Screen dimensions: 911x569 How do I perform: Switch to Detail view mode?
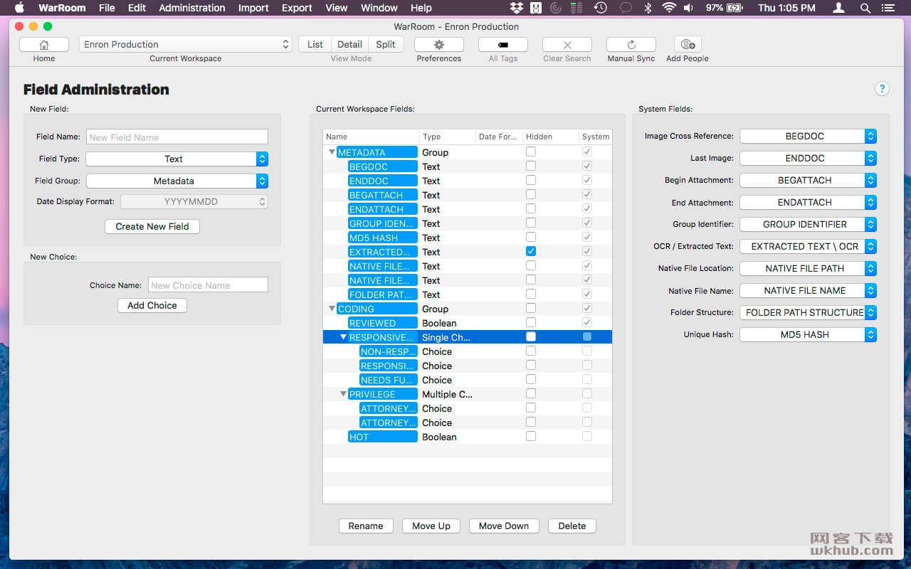pyautogui.click(x=349, y=44)
